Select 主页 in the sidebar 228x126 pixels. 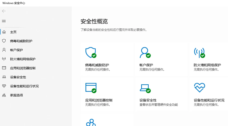(x=13, y=32)
